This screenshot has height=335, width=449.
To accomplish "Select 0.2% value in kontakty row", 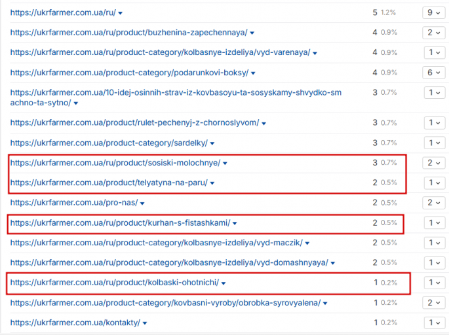I will (389, 323).
